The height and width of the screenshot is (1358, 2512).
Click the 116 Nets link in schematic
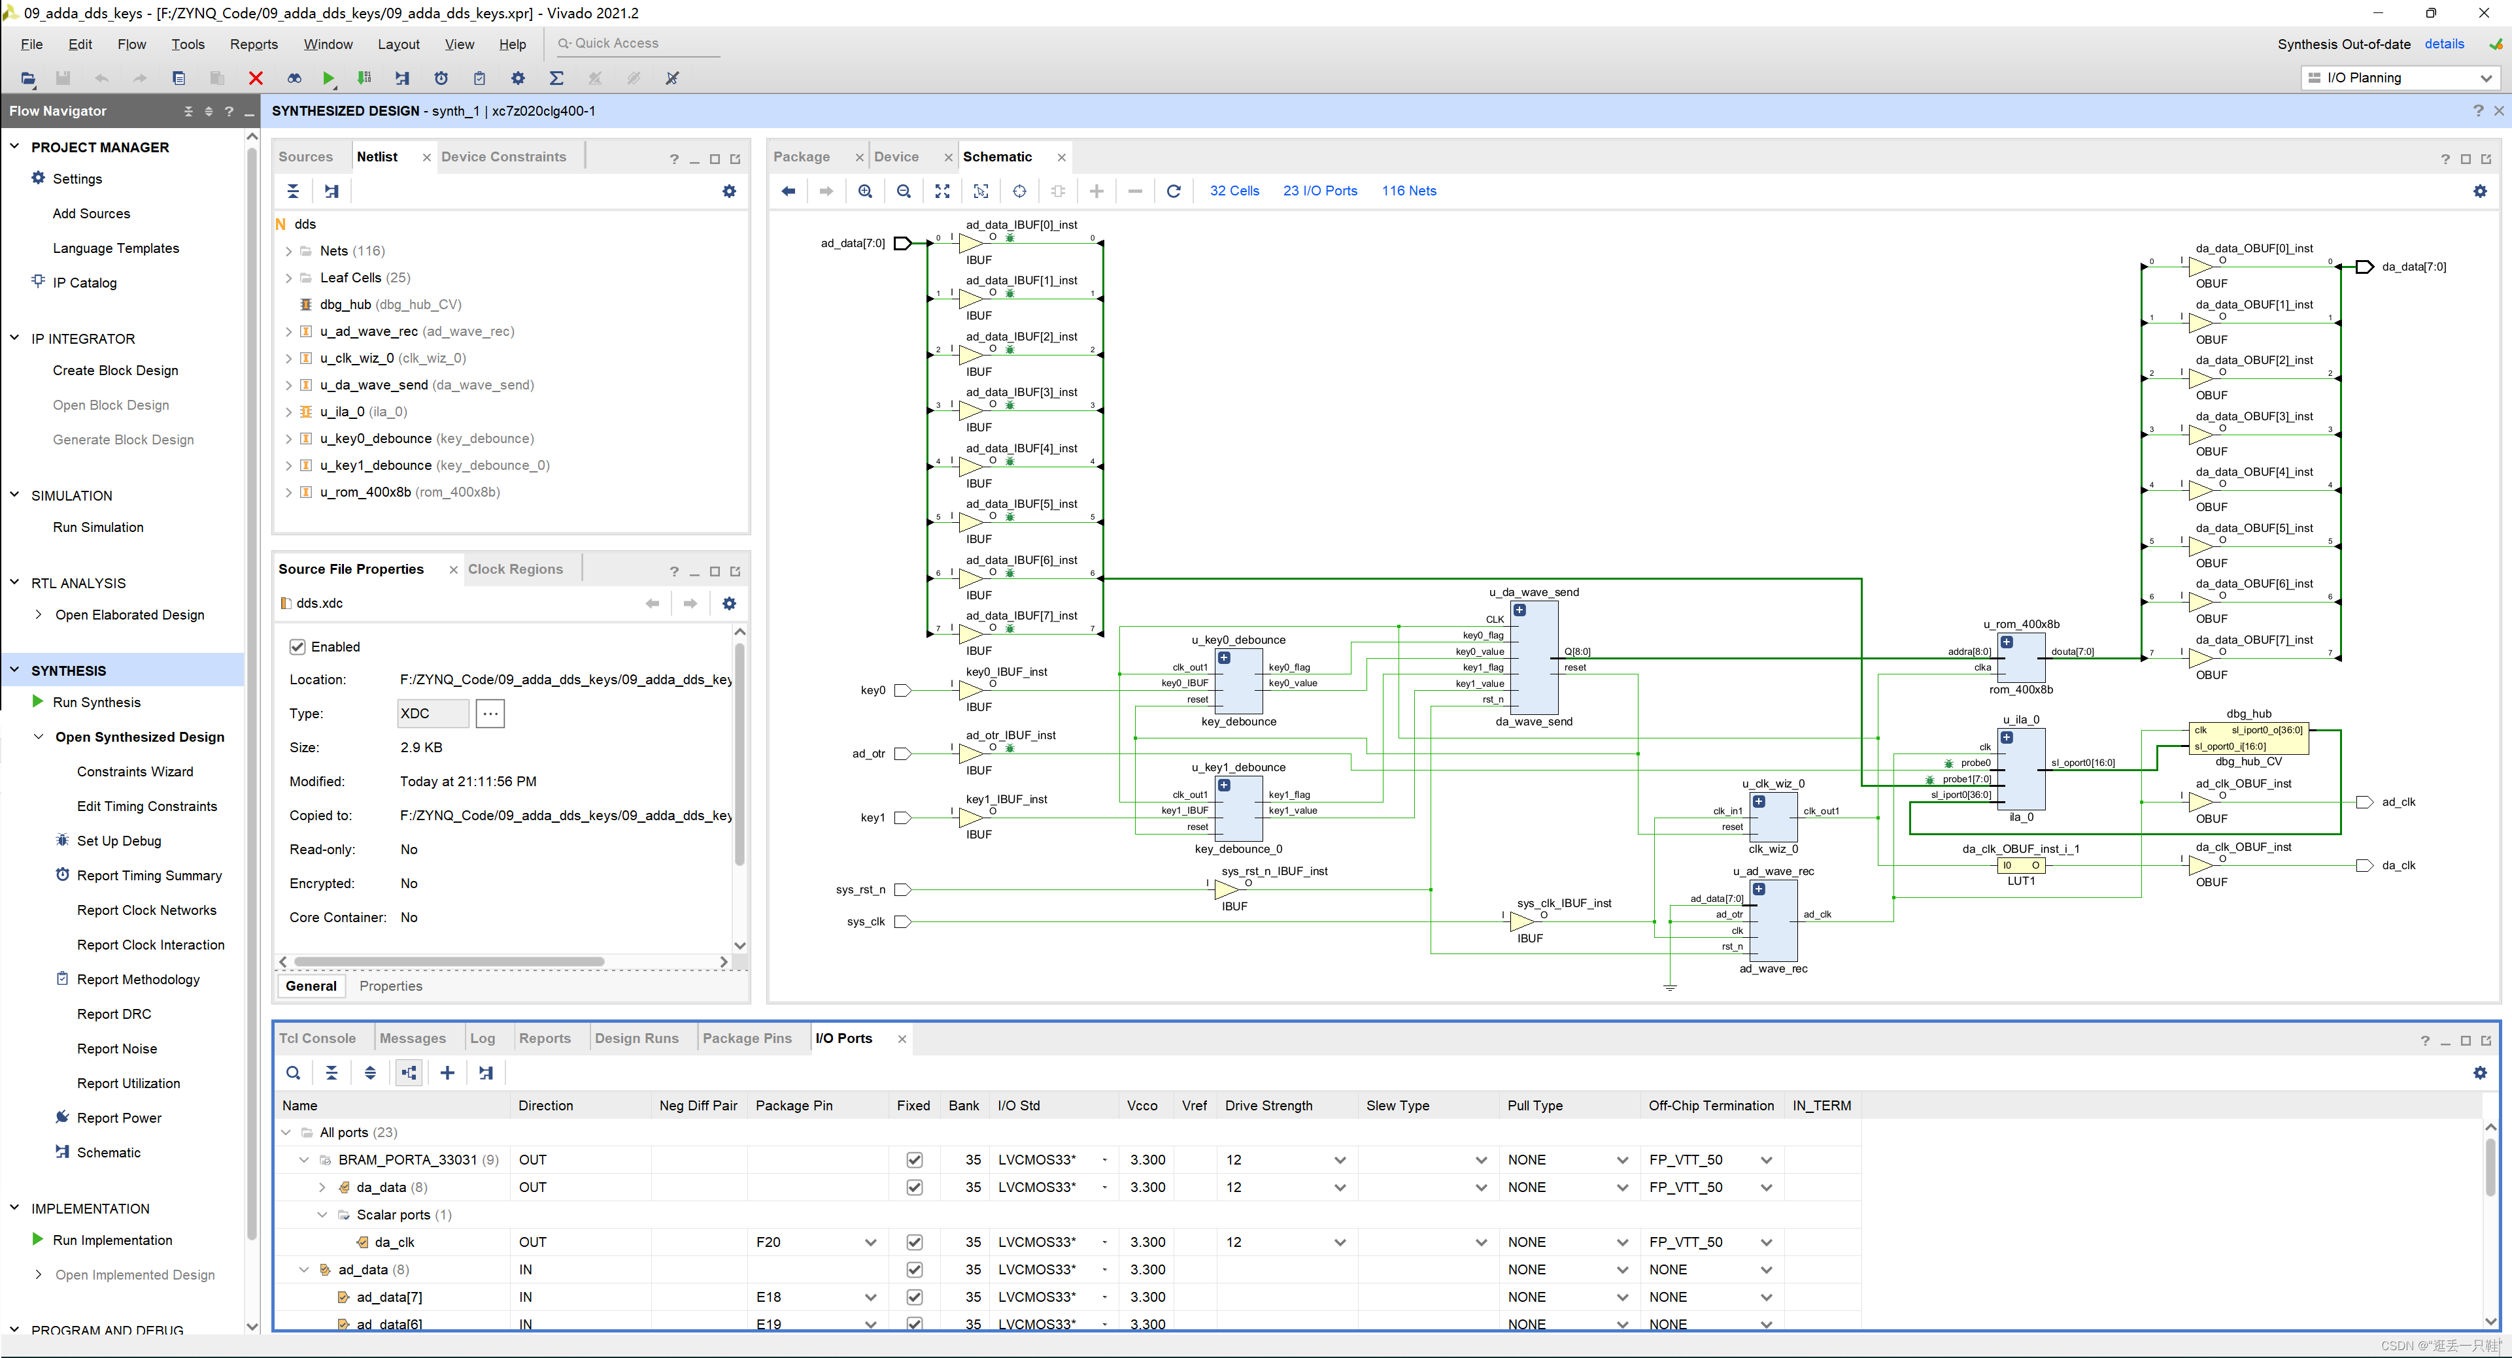tap(1408, 191)
